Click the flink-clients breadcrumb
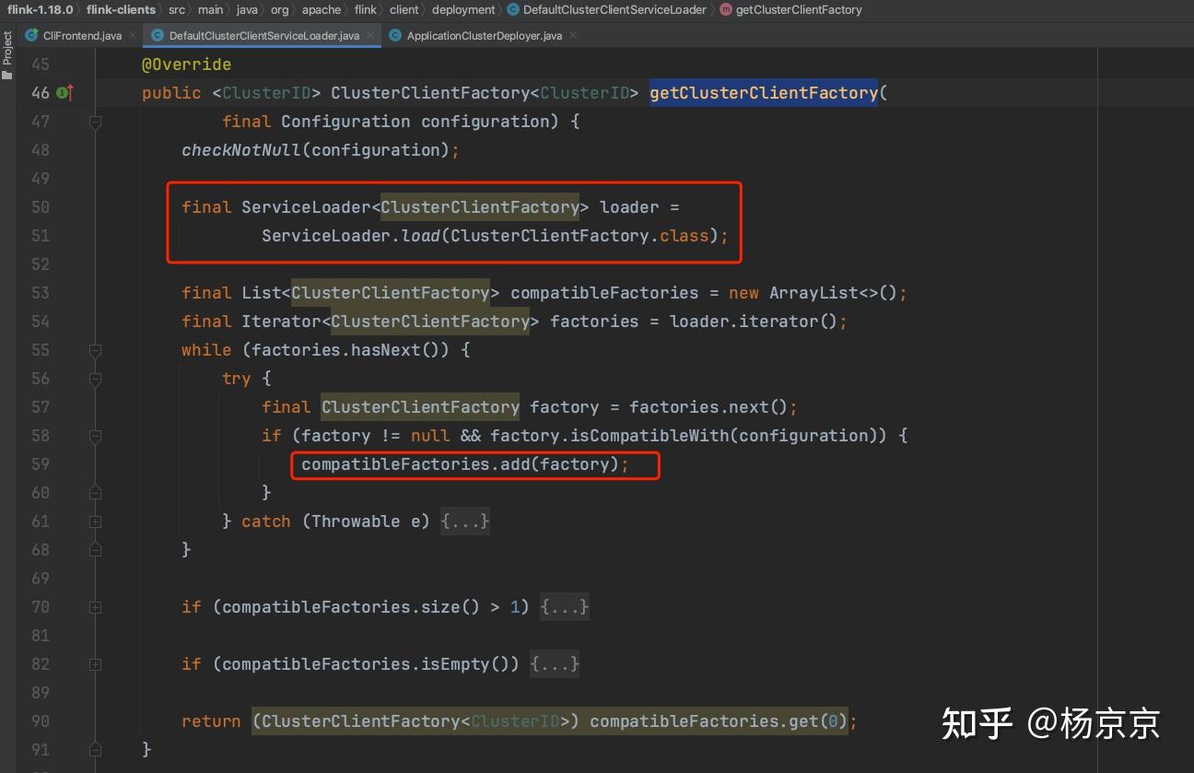This screenshot has height=773, width=1194. tap(121, 10)
